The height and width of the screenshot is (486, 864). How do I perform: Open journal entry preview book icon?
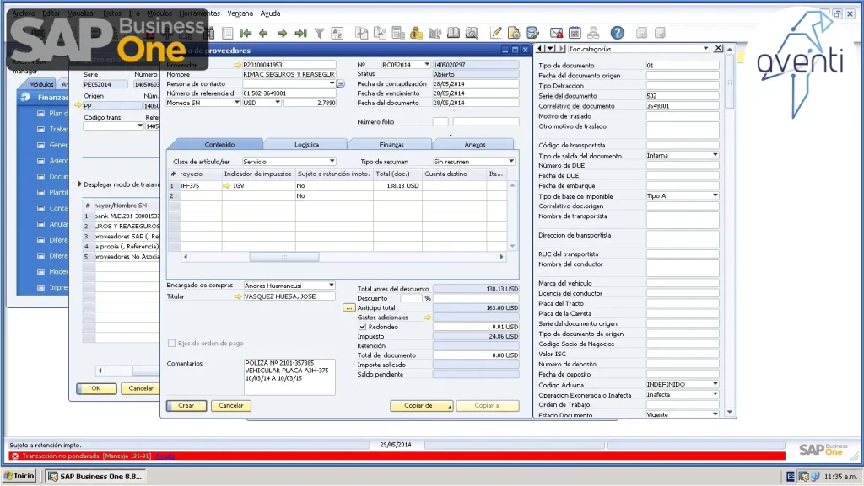click(x=453, y=34)
